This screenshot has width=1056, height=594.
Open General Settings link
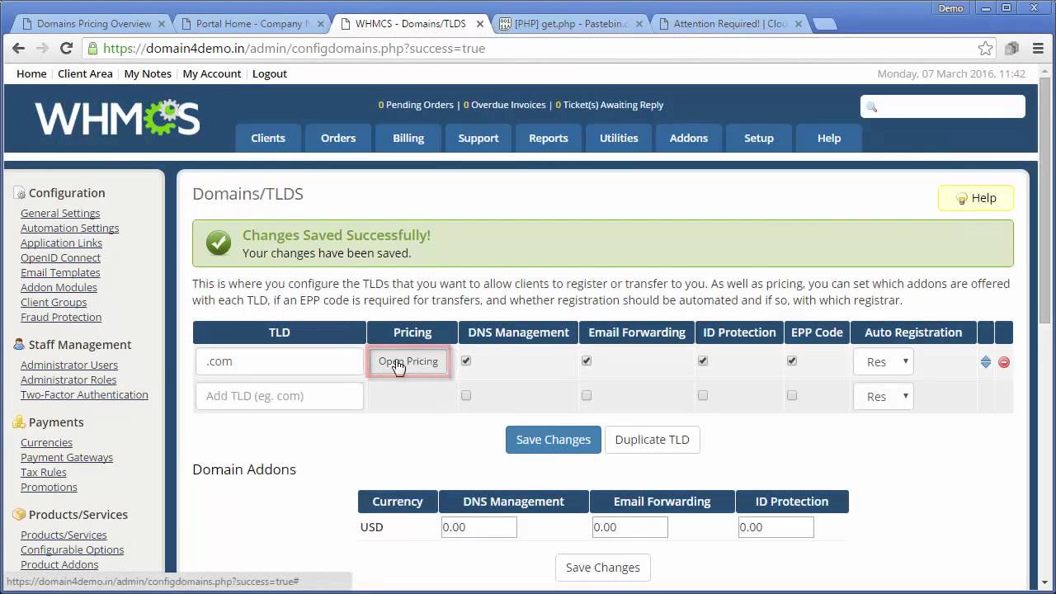click(x=60, y=213)
